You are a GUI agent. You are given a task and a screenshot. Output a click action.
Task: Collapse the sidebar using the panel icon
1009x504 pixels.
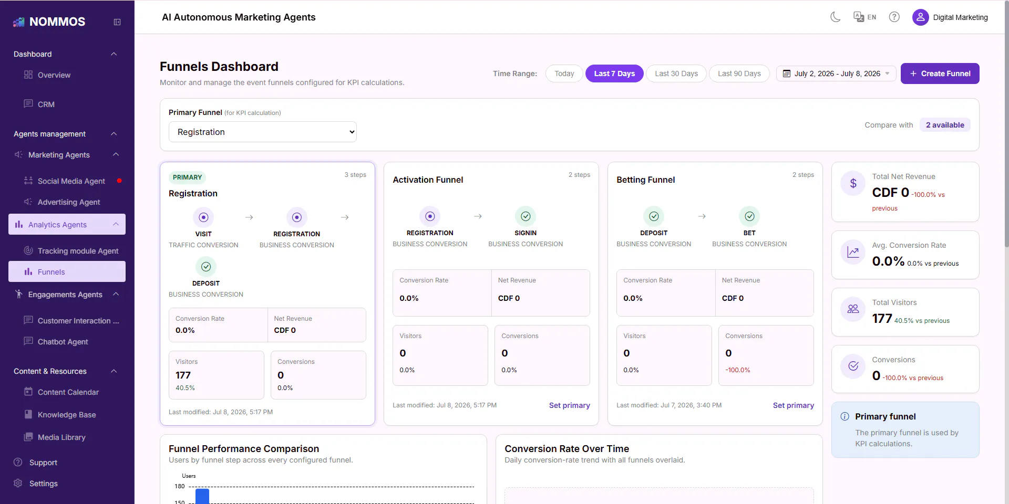coord(117,22)
